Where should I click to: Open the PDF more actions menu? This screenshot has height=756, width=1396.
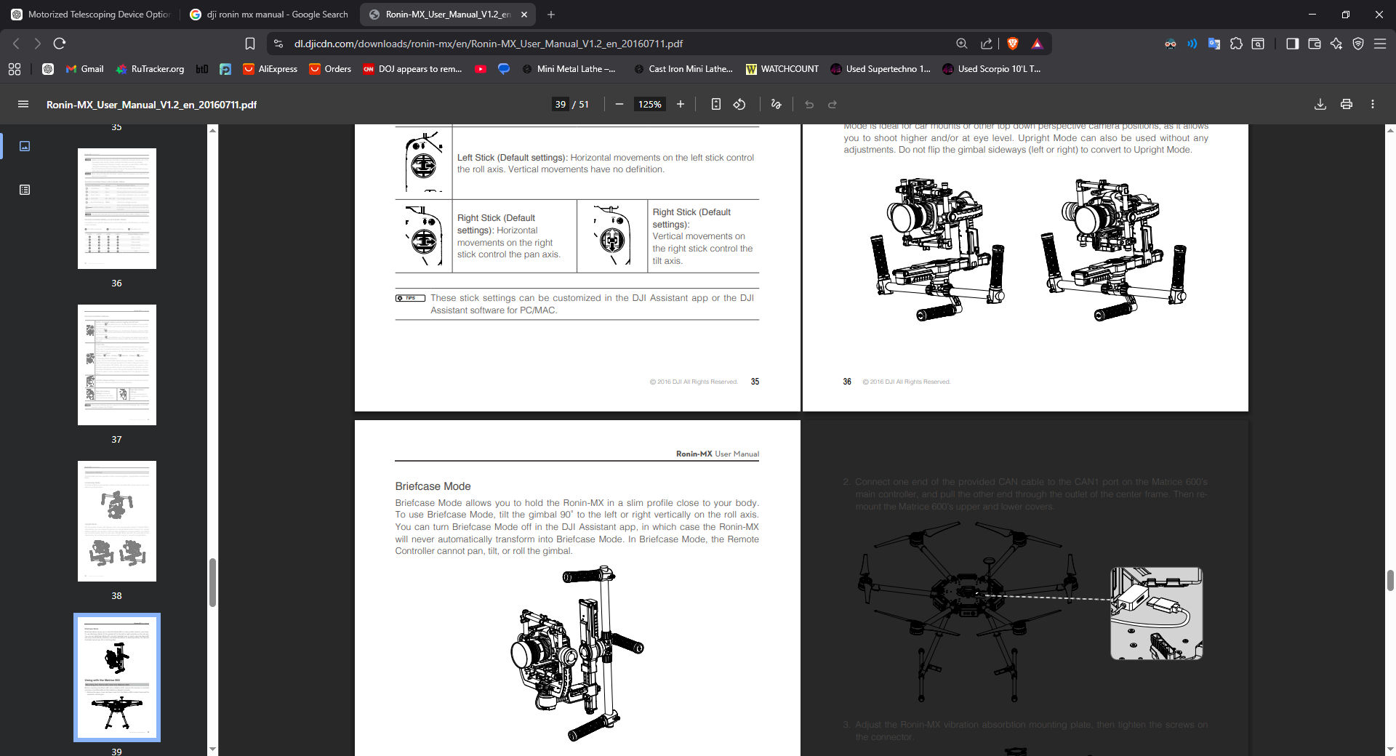tap(1372, 105)
